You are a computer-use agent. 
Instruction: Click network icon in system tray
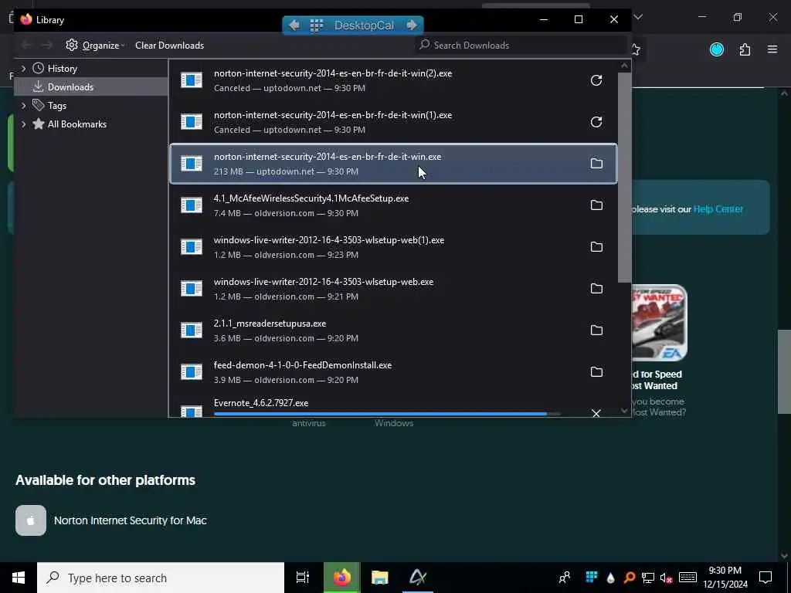point(648,578)
